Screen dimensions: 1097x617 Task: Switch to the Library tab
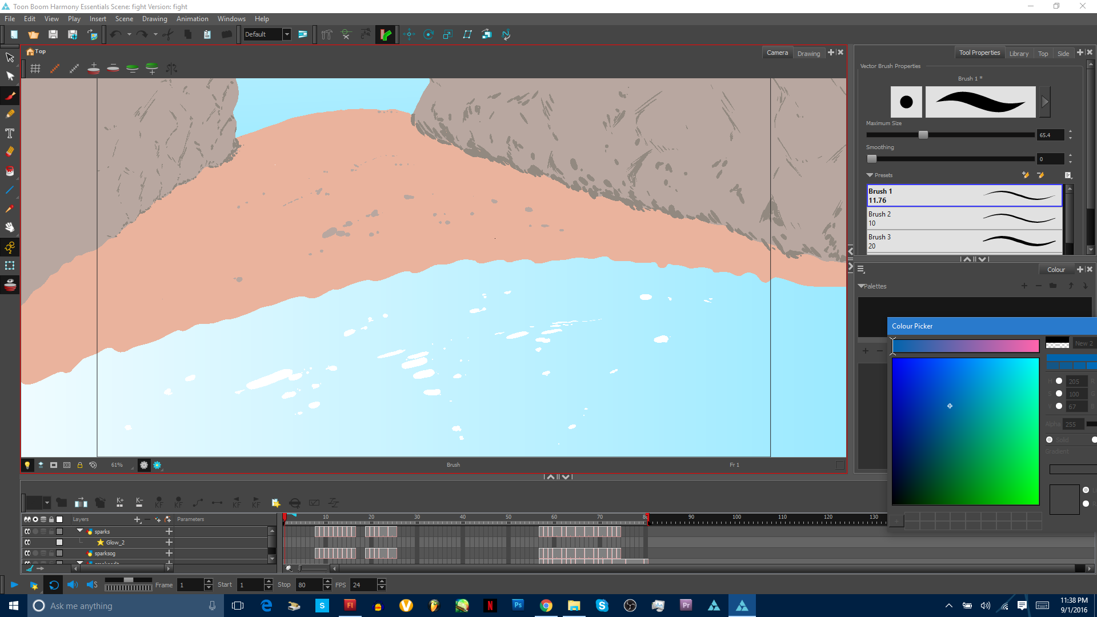(x=1019, y=53)
